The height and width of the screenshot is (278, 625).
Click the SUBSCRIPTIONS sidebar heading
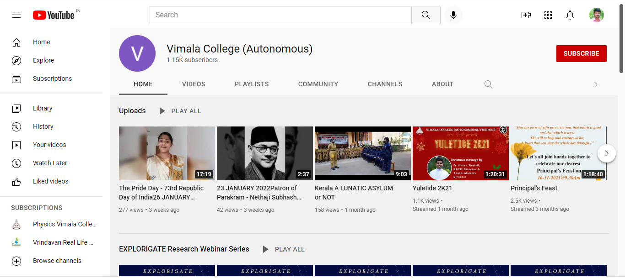click(37, 208)
